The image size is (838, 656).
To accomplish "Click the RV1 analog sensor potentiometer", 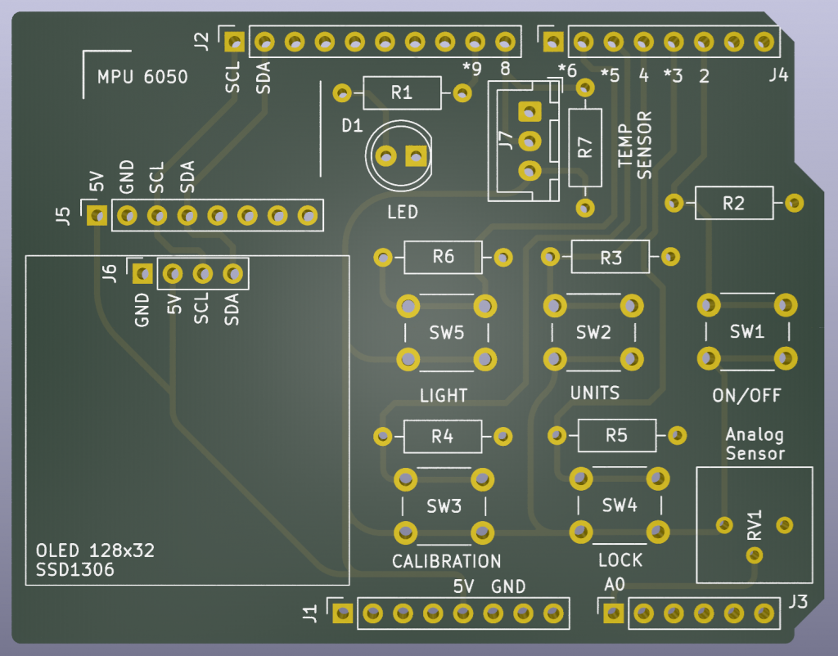I will tap(754, 525).
